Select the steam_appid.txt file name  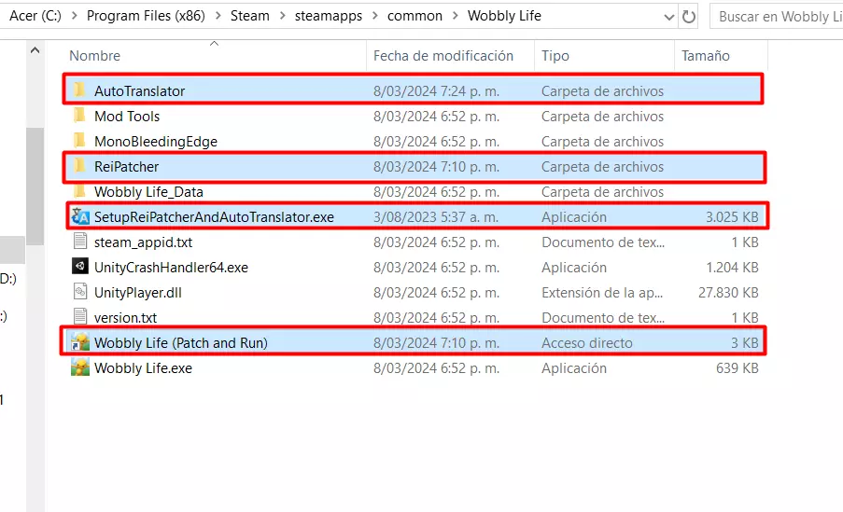point(143,242)
